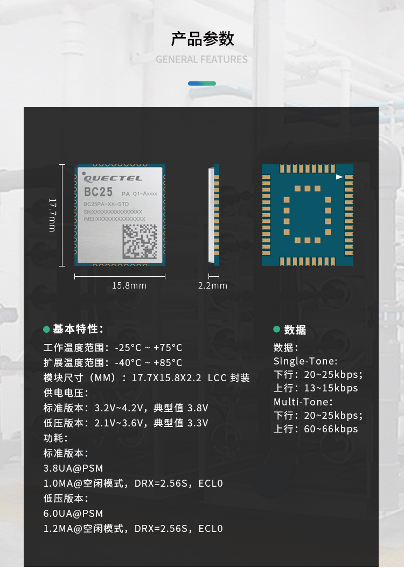This screenshot has height=568, width=404.
Task: Click the 15.8mm width dimension label
Action: tap(129, 285)
